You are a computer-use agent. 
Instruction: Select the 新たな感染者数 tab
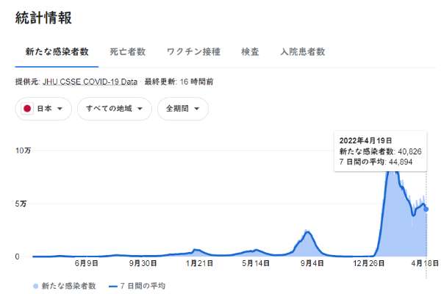tap(57, 52)
